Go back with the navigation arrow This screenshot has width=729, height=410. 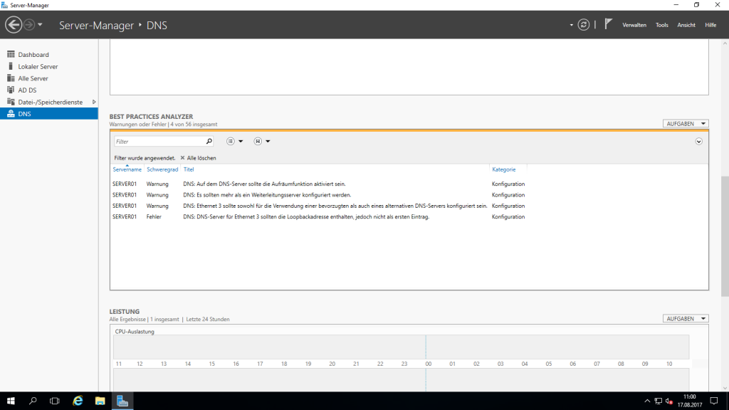click(14, 25)
